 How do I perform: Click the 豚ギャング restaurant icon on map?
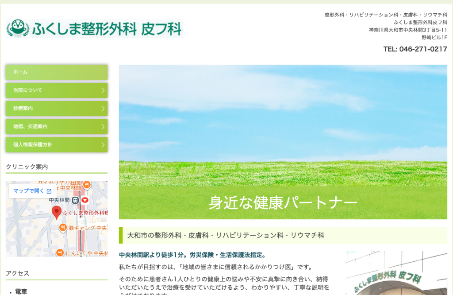coord(63,228)
